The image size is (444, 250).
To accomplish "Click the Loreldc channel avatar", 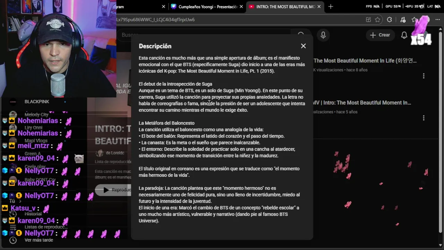I will coord(100,153).
